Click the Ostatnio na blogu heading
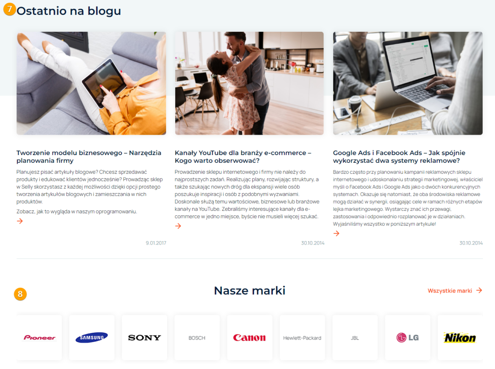Screen dimensions: 495x369 pos(69,11)
